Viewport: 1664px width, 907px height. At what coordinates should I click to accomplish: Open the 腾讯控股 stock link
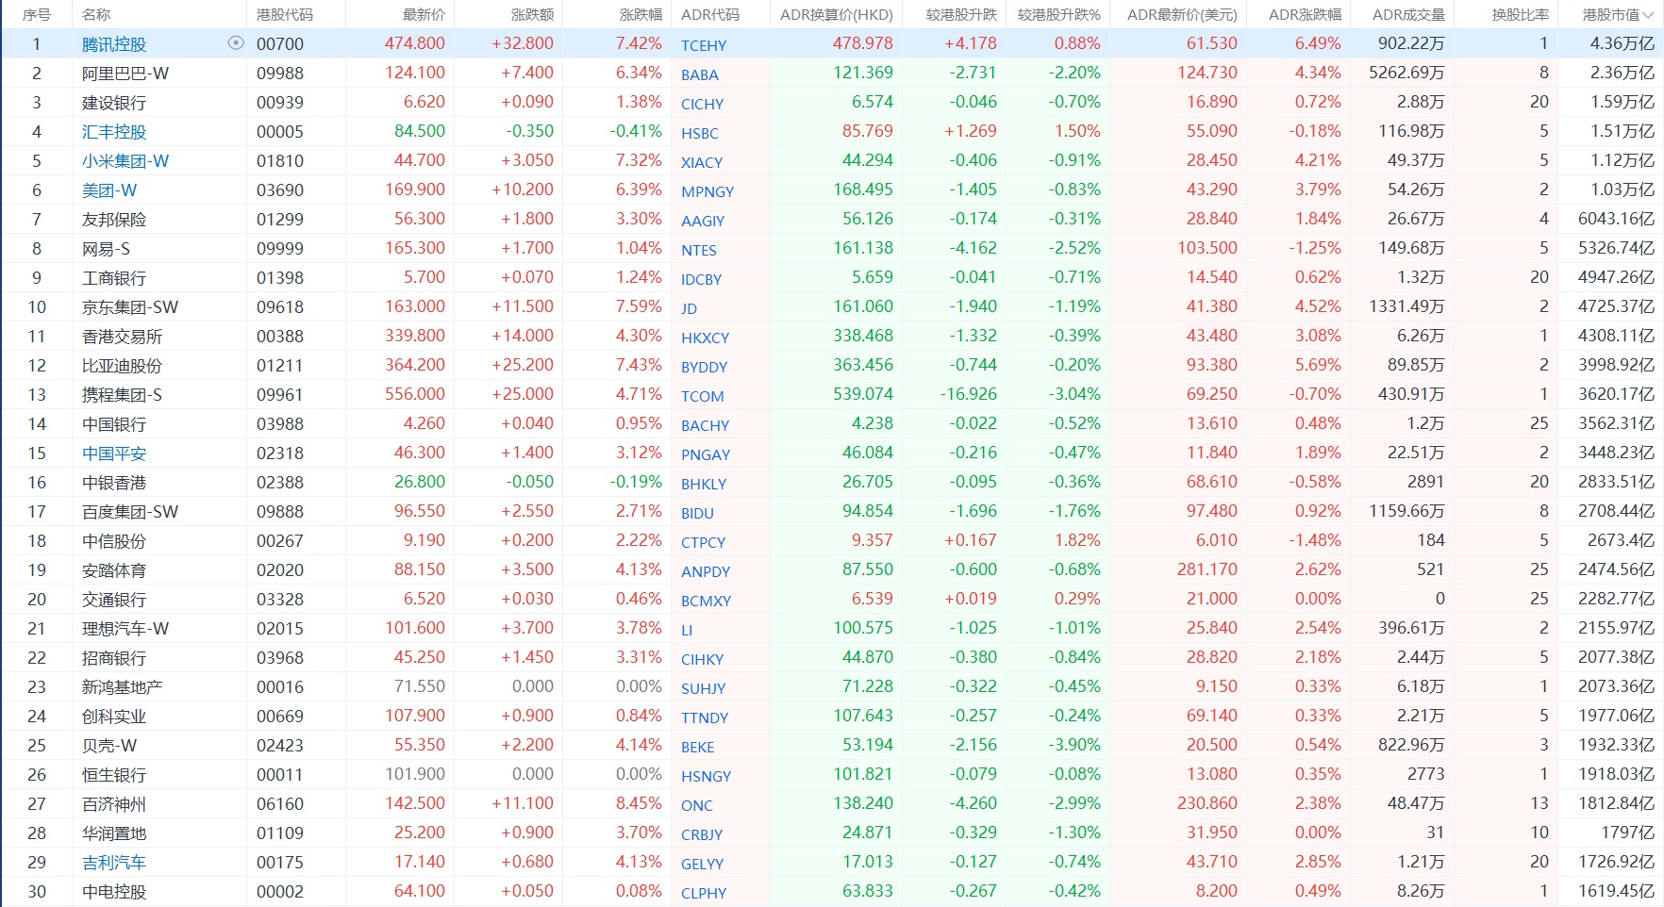pos(114,44)
